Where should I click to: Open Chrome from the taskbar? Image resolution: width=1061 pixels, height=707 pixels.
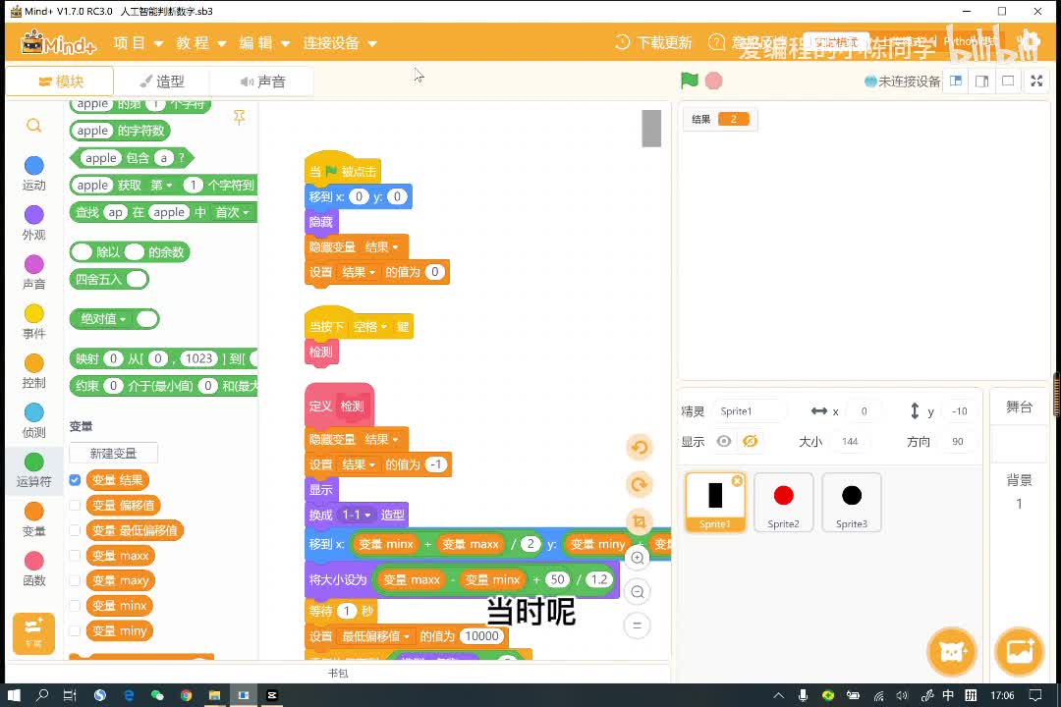click(x=186, y=695)
